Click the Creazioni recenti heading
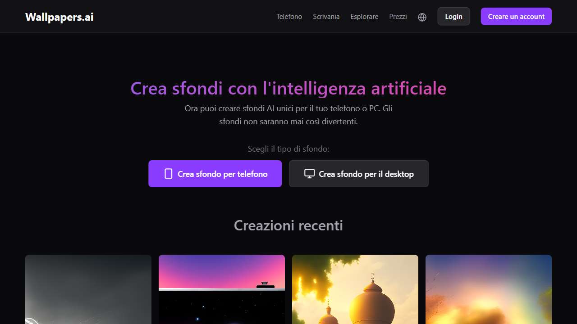The width and height of the screenshot is (577, 324). [288, 225]
